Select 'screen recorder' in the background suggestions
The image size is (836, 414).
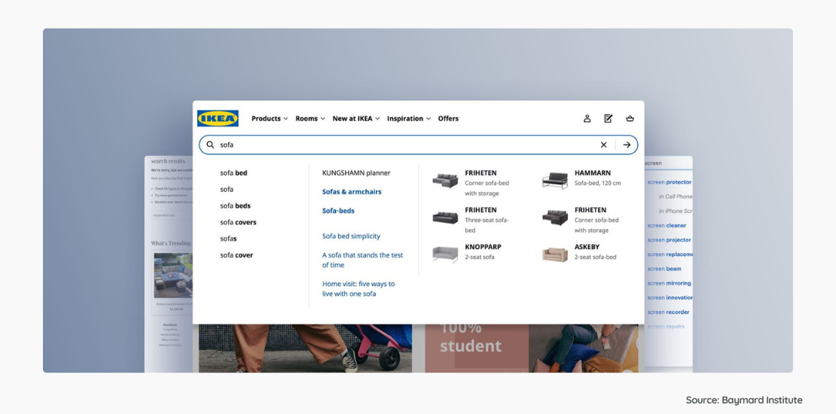[x=668, y=312]
